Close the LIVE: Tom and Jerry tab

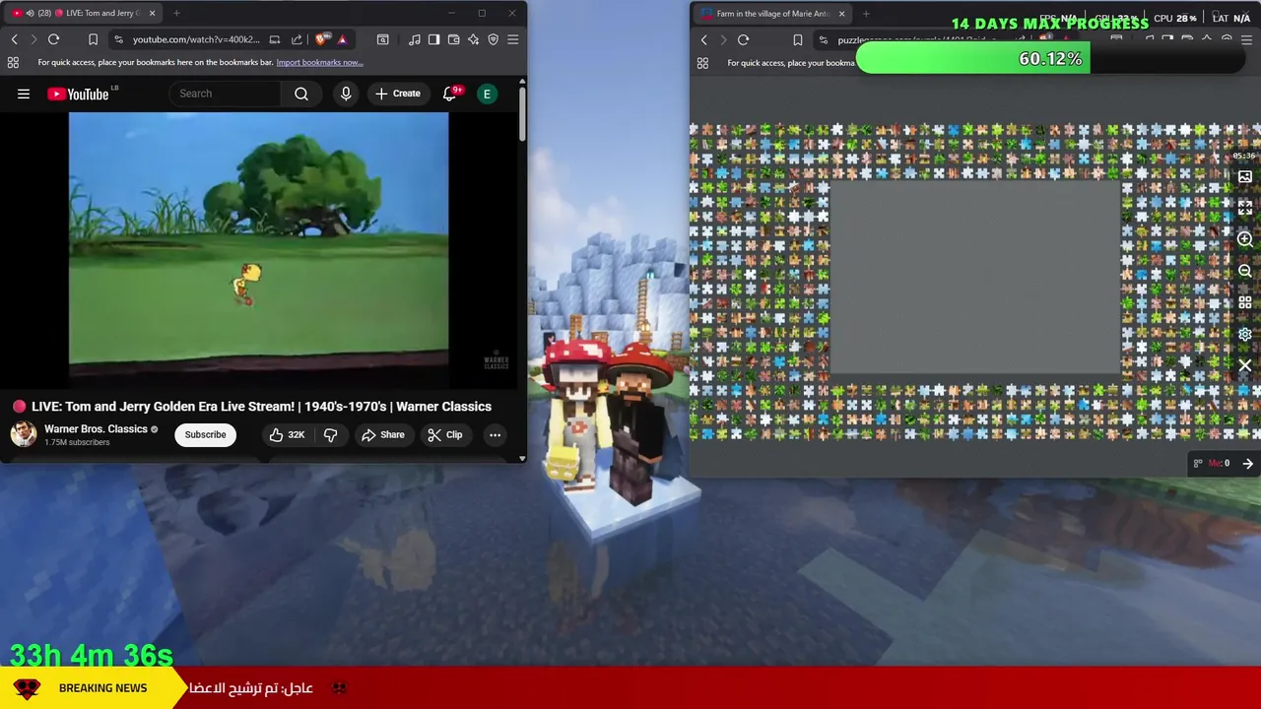click(x=152, y=13)
